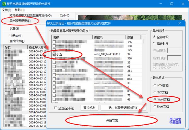Select 全部时段 radio option
Viewport: 189px width, 130px height.
pos(154,37)
